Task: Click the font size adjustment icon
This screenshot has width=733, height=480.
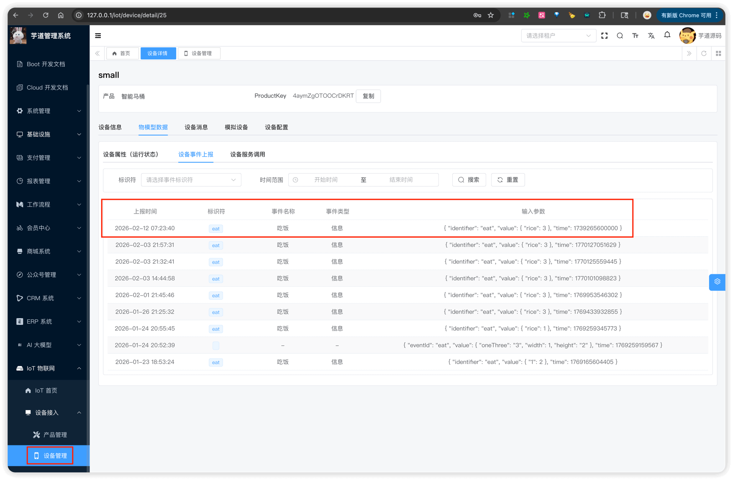Action: pos(635,36)
